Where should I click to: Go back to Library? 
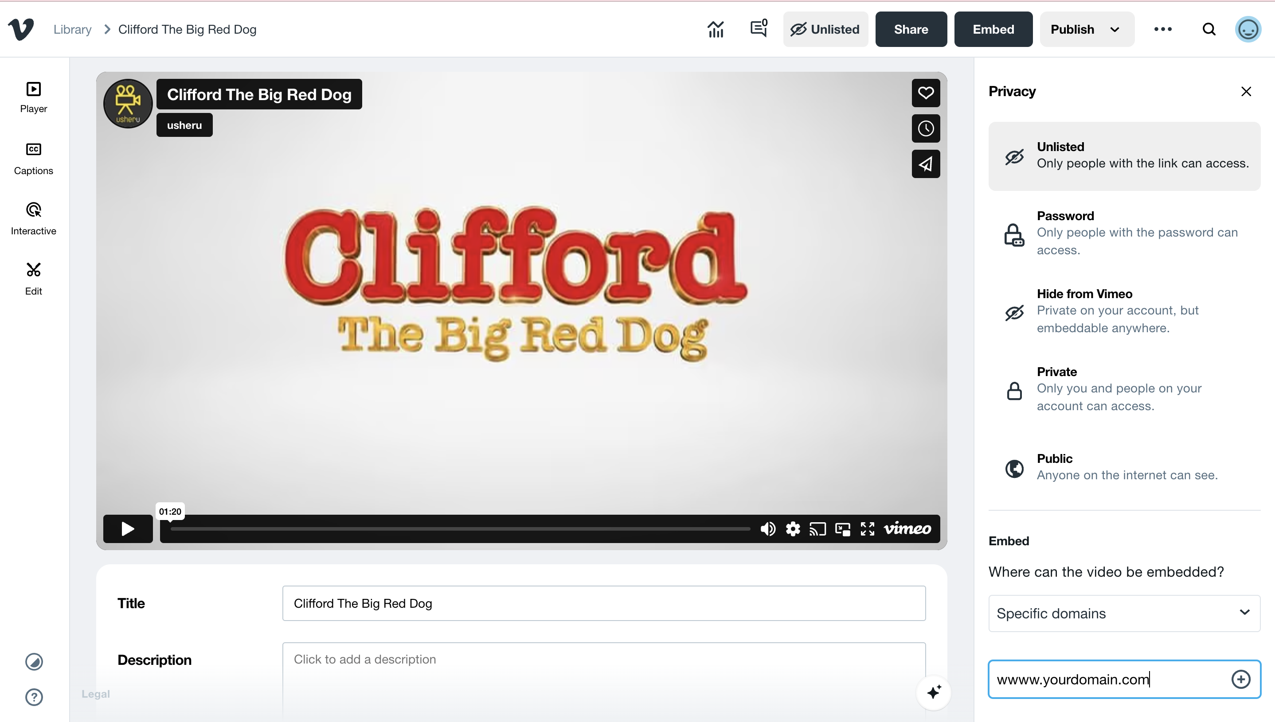72,29
